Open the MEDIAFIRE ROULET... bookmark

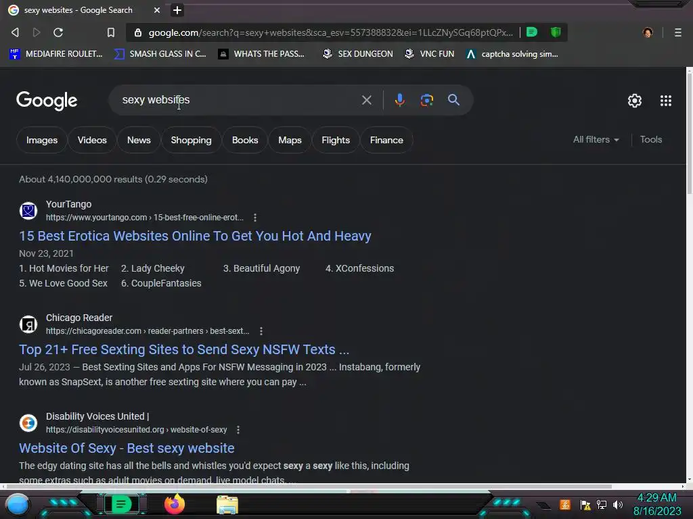[x=56, y=54]
